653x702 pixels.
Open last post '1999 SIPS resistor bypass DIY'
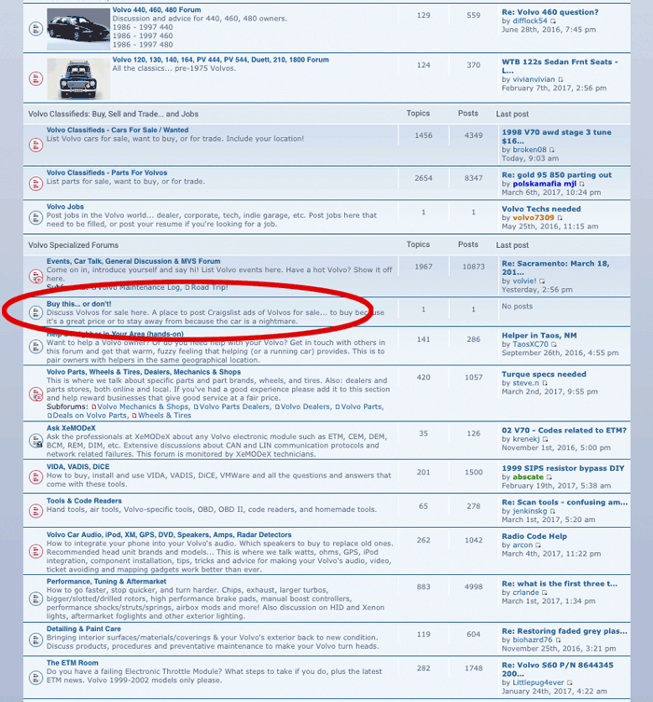pyautogui.click(x=563, y=468)
